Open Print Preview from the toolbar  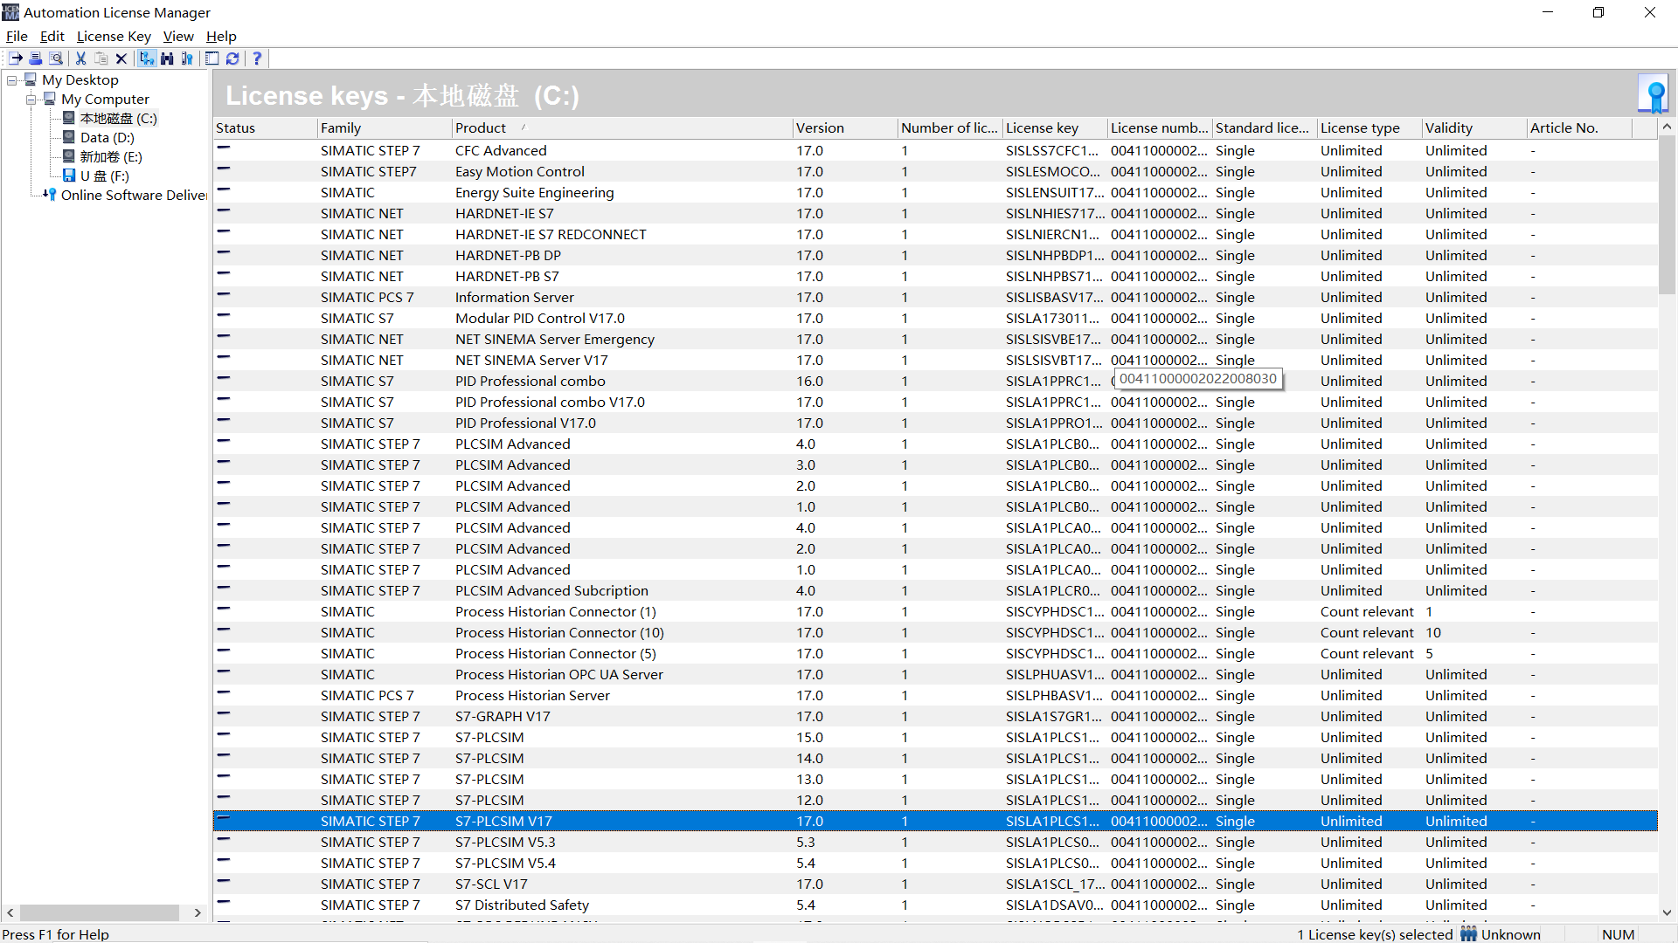click(56, 59)
